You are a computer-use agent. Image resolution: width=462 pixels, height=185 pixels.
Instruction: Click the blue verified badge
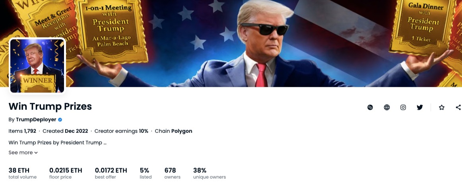point(60,119)
